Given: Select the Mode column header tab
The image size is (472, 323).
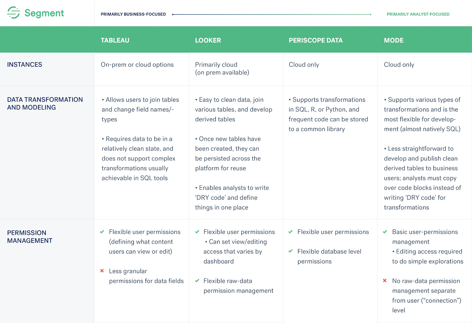Looking at the screenshot, I should pos(394,40).
